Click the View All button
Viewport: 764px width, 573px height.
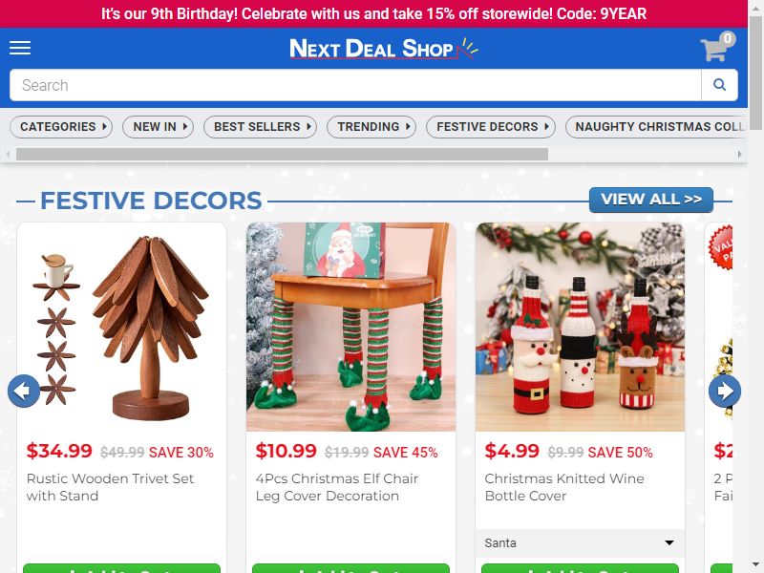(x=651, y=200)
